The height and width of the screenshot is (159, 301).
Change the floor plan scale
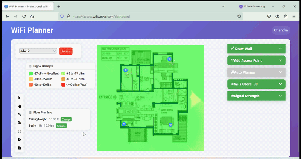61,126
